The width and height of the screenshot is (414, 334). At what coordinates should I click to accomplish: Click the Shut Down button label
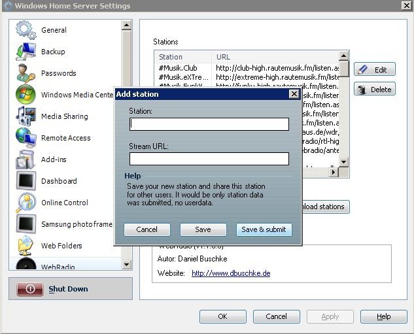tap(68, 289)
